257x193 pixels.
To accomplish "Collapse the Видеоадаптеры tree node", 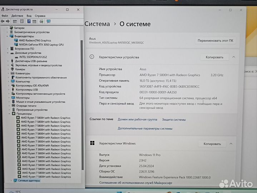I will (x=7, y=36).
